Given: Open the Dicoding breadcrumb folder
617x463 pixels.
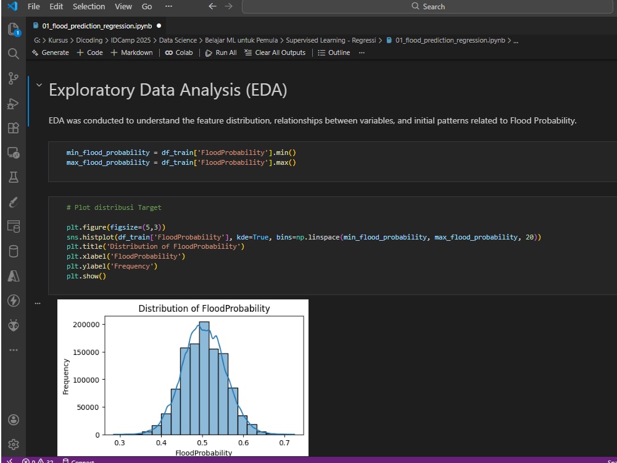Looking at the screenshot, I should [89, 40].
